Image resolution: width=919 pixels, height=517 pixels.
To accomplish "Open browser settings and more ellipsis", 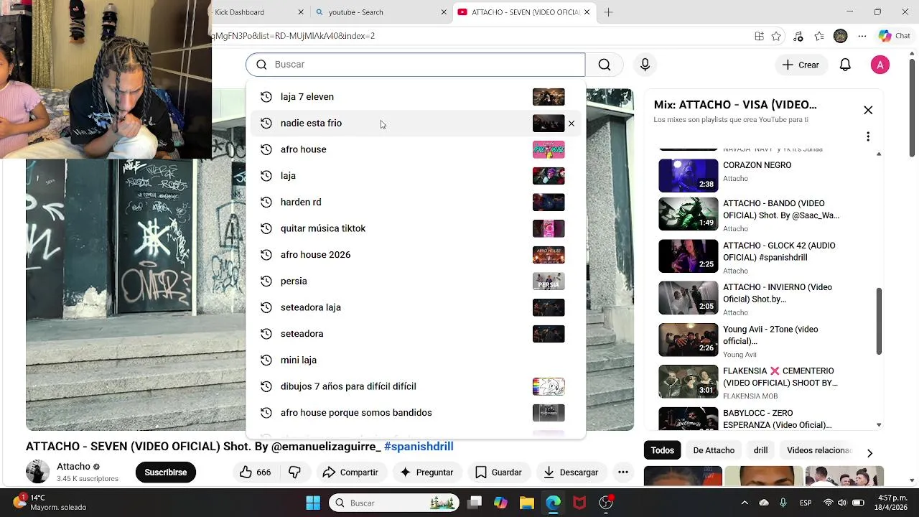I will click(x=862, y=36).
